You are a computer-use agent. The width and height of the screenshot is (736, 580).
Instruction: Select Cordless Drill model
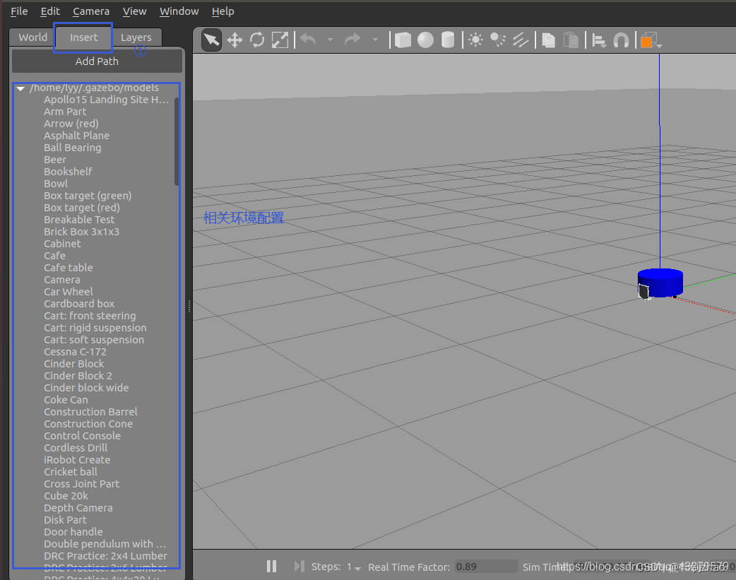pos(76,448)
